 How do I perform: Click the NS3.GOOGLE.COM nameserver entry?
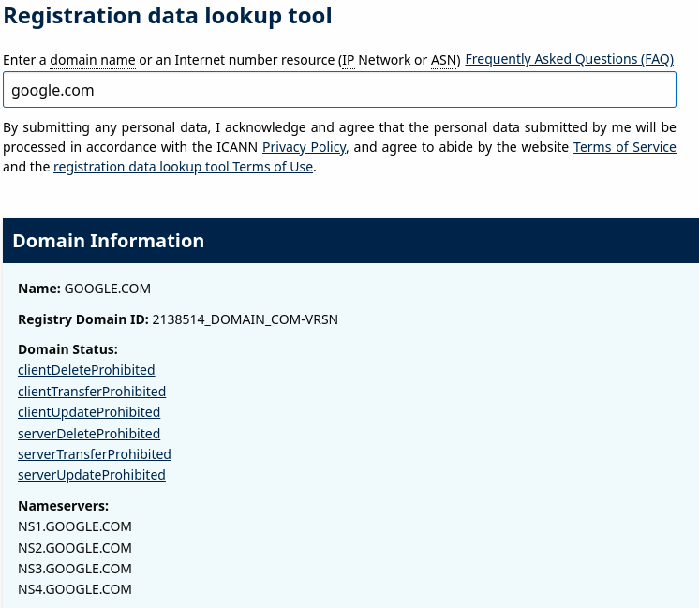coord(75,569)
